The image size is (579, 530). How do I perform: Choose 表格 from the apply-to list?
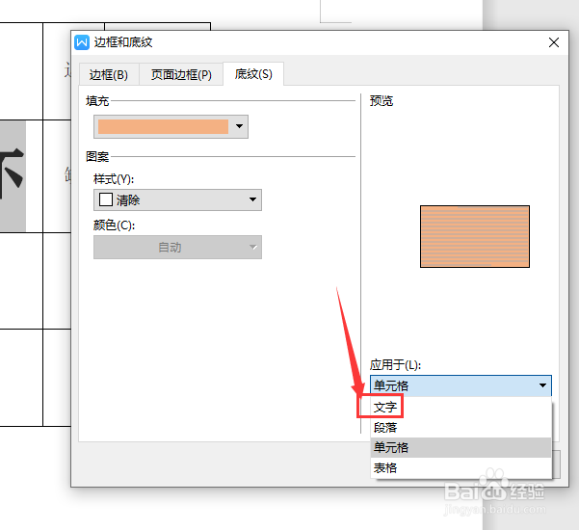pyautogui.click(x=461, y=468)
